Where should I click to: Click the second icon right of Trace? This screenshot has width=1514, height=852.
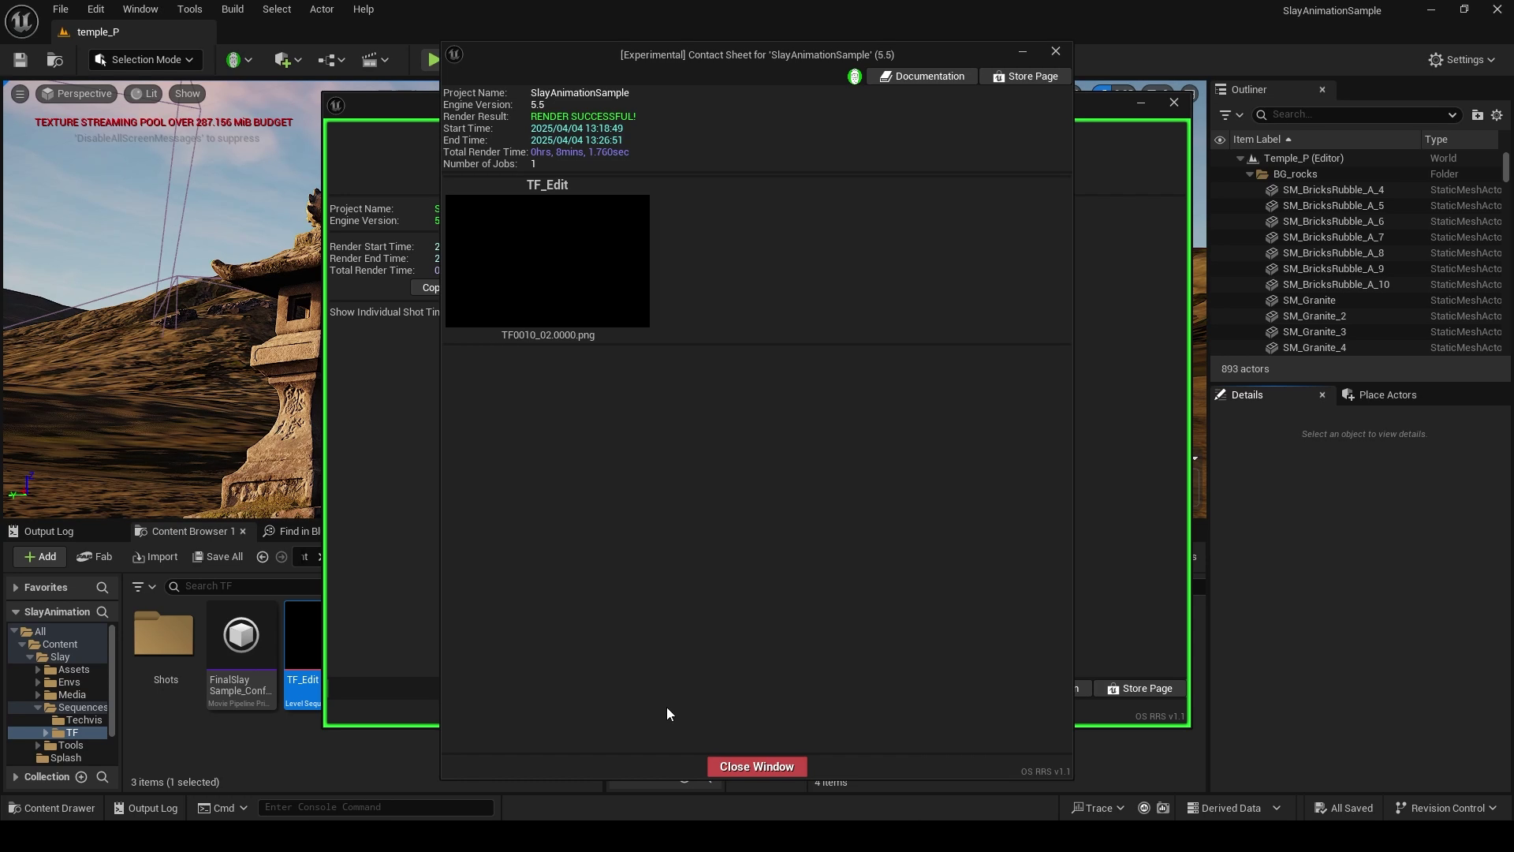point(1163,808)
